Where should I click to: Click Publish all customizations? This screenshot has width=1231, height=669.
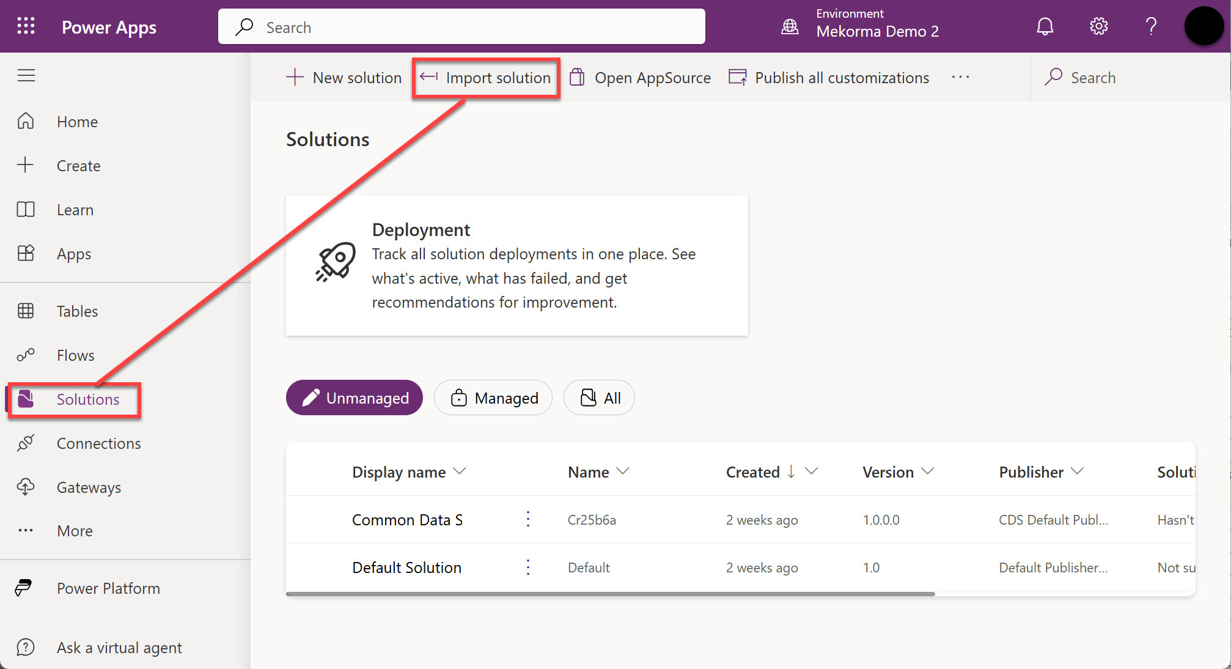[x=829, y=78]
